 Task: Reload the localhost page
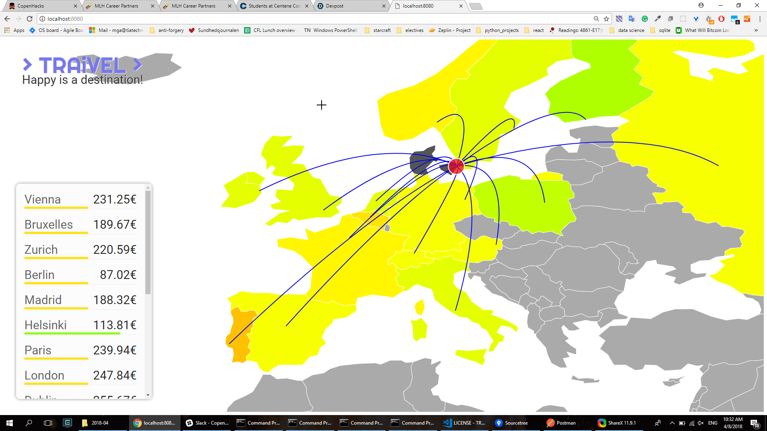(x=30, y=19)
